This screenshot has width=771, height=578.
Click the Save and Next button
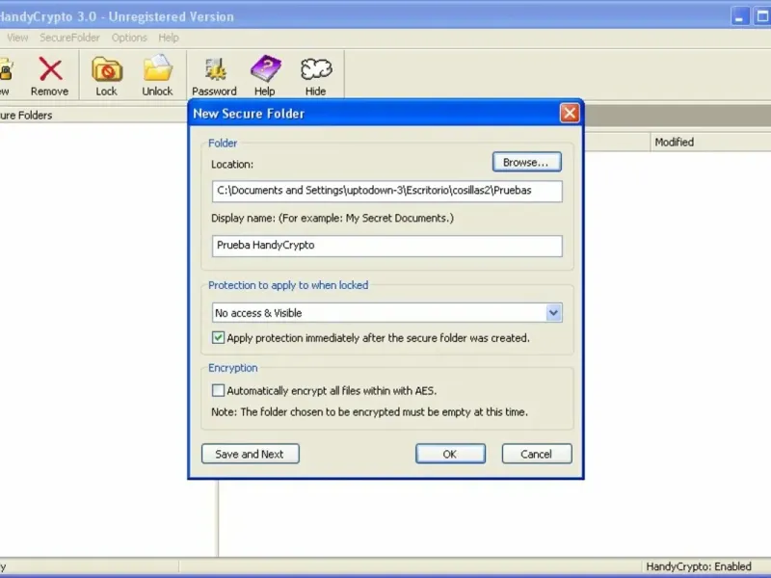point(251,454)
